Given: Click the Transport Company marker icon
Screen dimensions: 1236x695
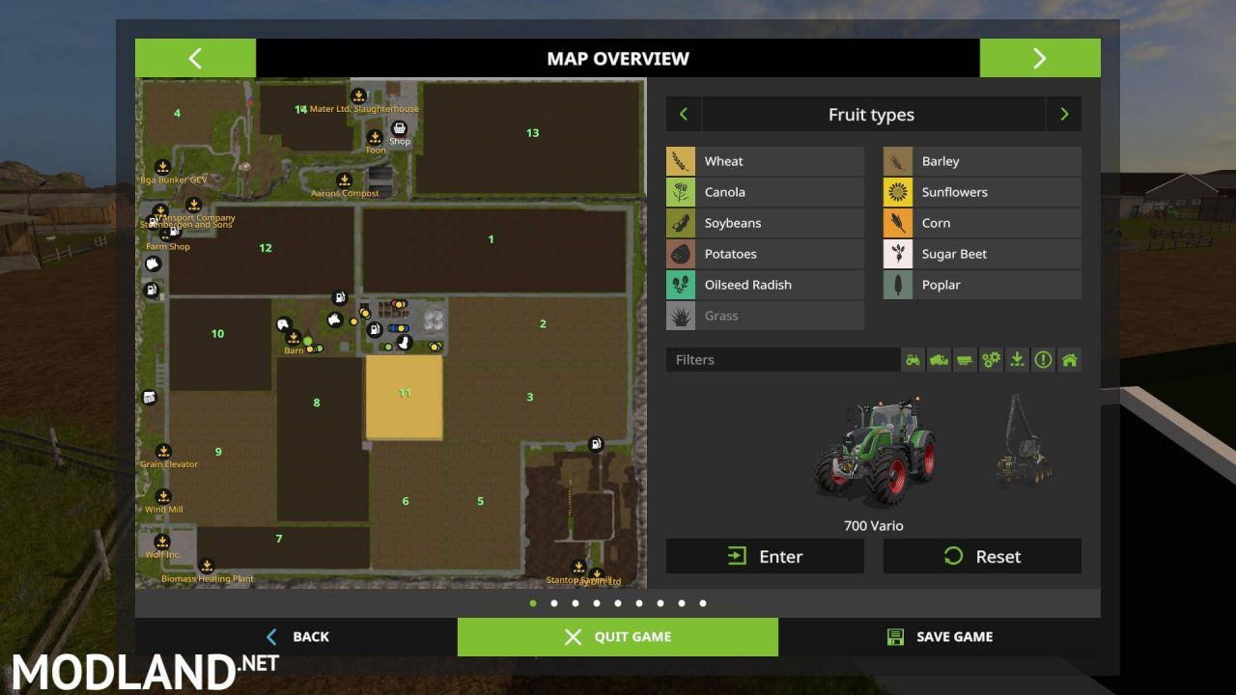Looking at the screenshot, I should [193, 205].
